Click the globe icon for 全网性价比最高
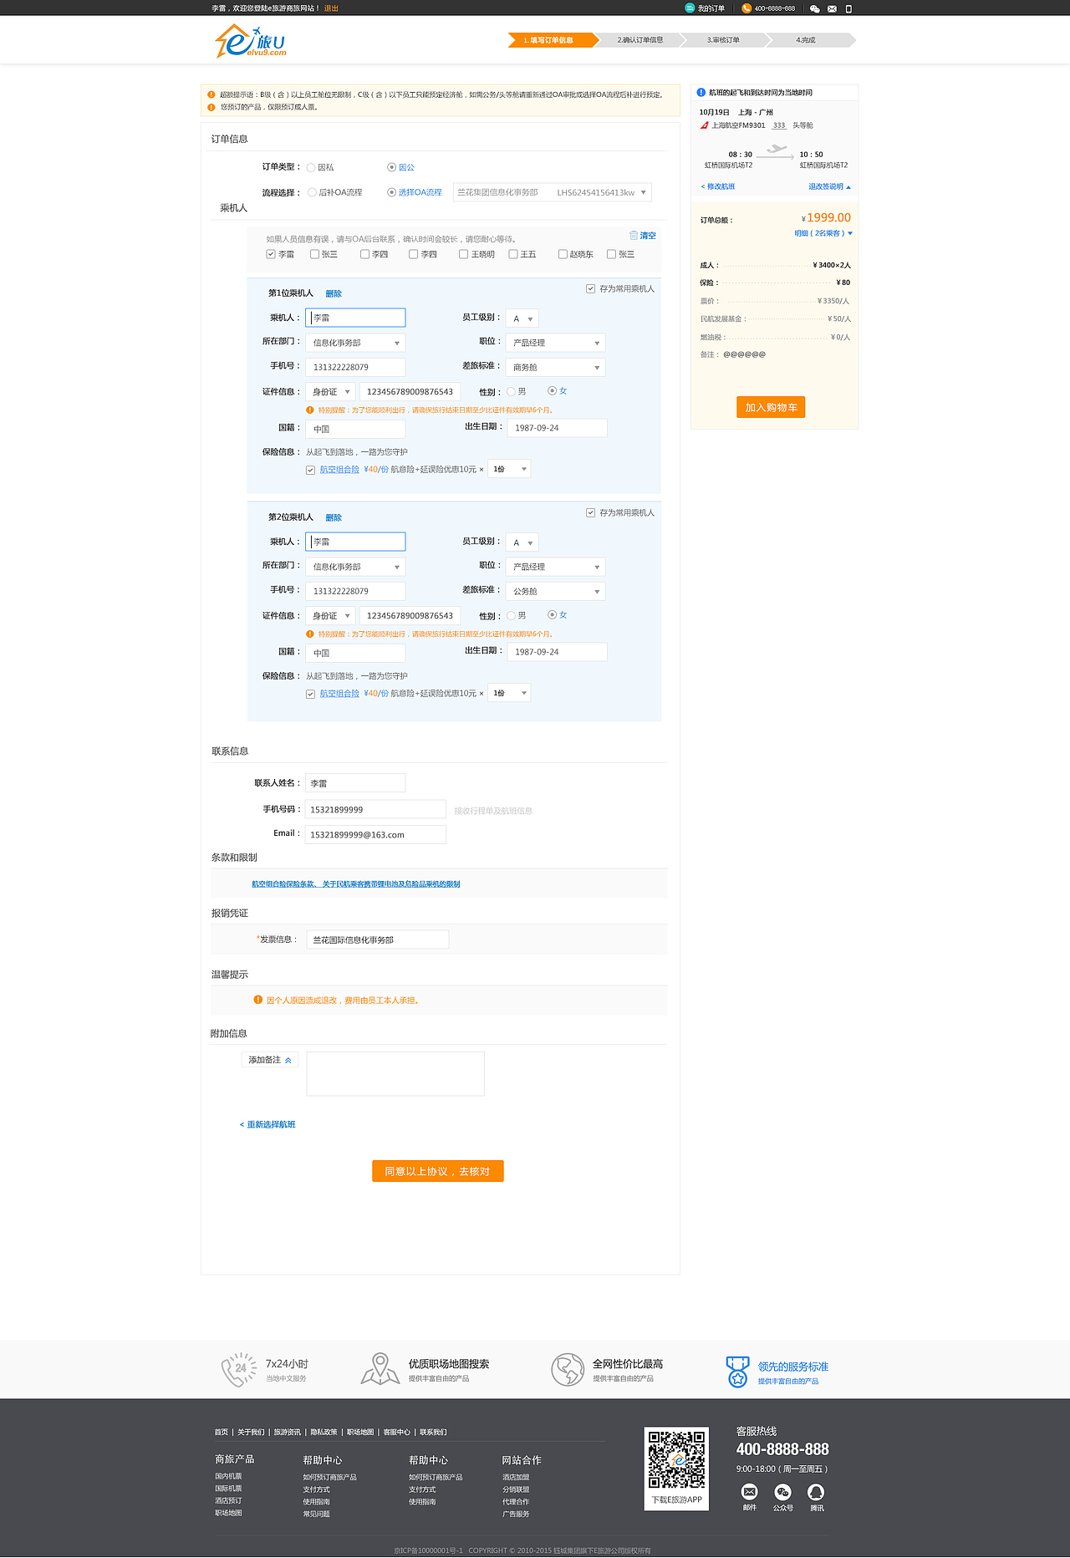Viewport: 1070px width, 1558px height. pyautogui.click(x=568, y=1369)
